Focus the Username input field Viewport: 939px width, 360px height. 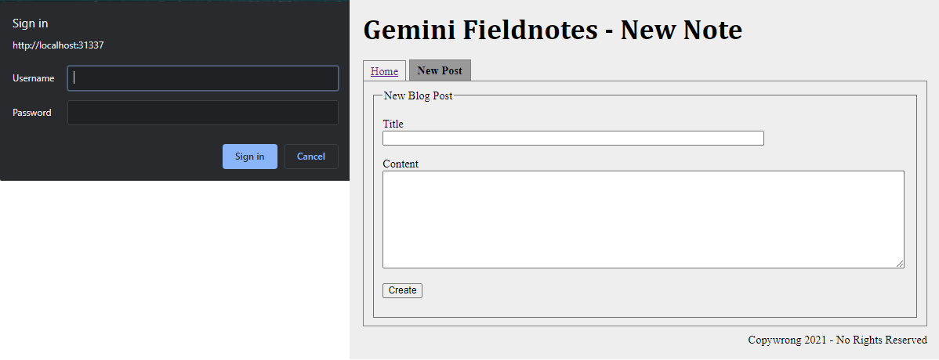[x=202, y=78]
